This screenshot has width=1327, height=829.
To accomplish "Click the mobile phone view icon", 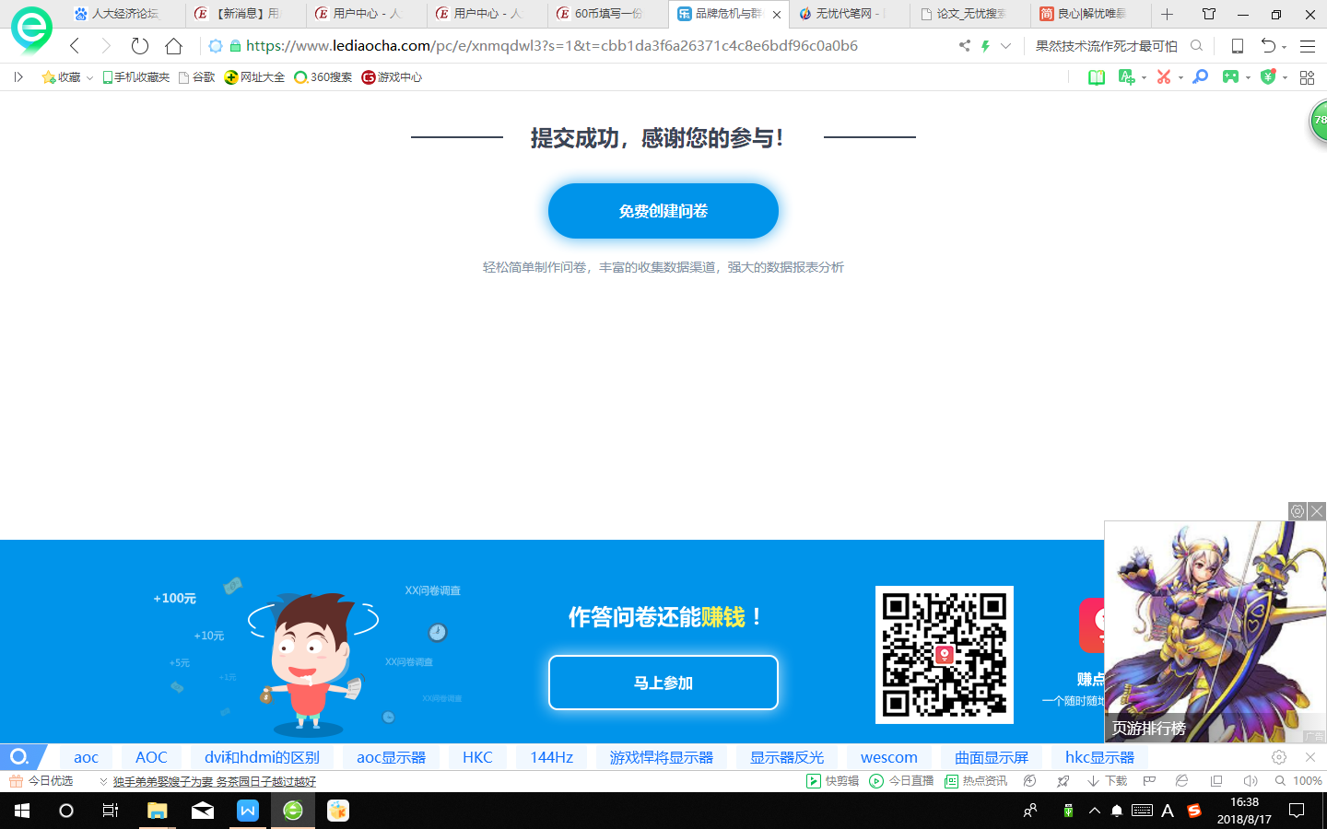I will click(1238, 46).
